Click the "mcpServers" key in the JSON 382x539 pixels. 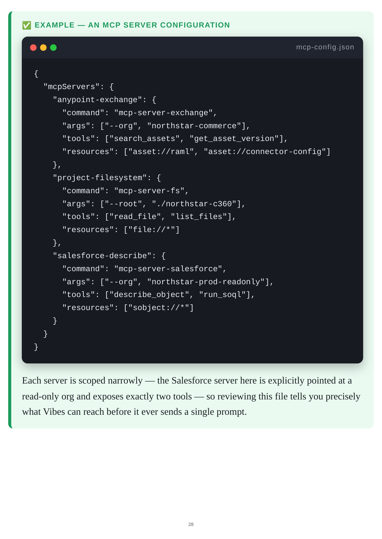(72, 87)
